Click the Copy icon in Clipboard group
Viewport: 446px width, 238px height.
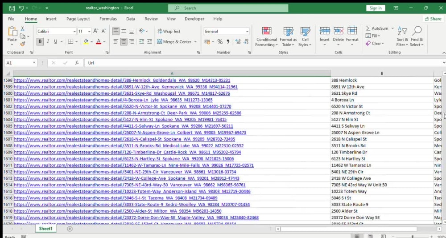click(x=22, y=36)
